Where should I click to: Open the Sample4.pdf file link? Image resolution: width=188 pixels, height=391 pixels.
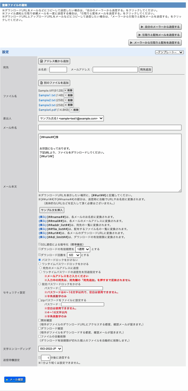pos(47,110)
